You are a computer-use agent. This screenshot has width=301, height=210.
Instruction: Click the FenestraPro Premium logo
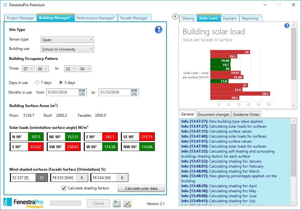tap(24, 203)
